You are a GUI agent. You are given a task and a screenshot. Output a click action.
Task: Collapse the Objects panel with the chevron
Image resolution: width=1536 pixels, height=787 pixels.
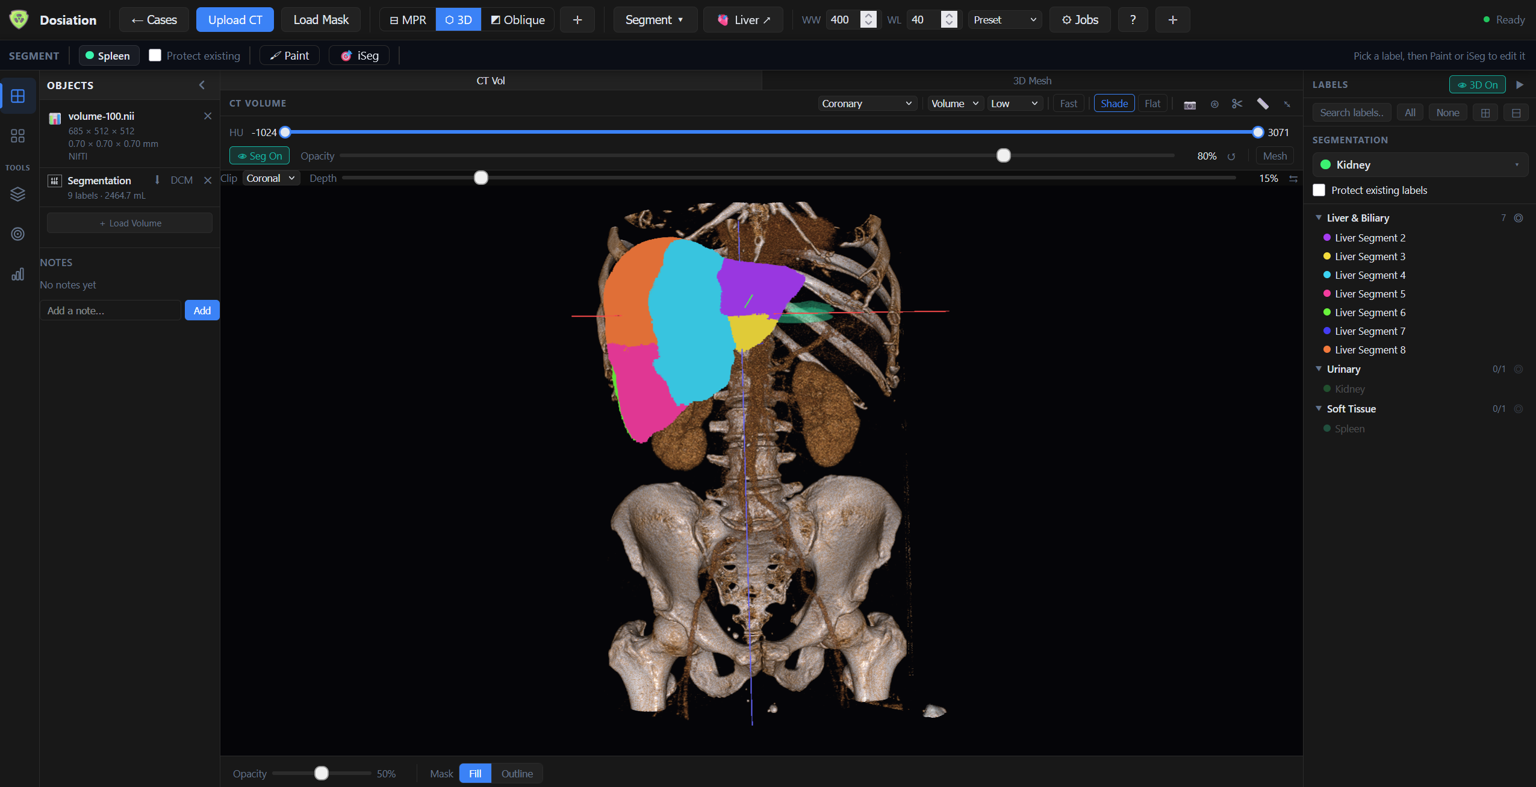pos(202,85)
